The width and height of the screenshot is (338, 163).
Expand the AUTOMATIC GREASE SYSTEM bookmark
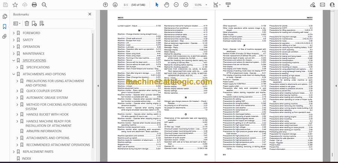(17, 98)
